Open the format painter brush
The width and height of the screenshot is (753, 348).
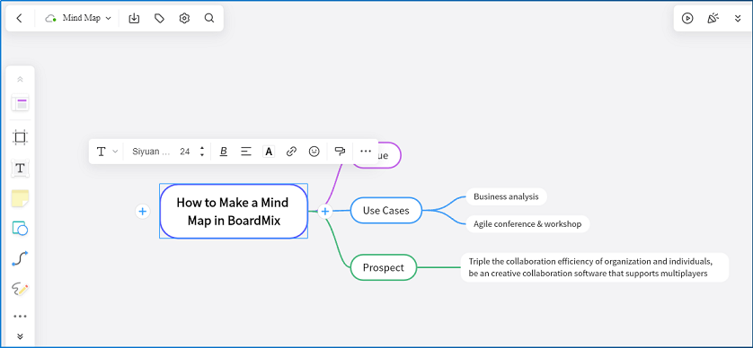point(340,152)
